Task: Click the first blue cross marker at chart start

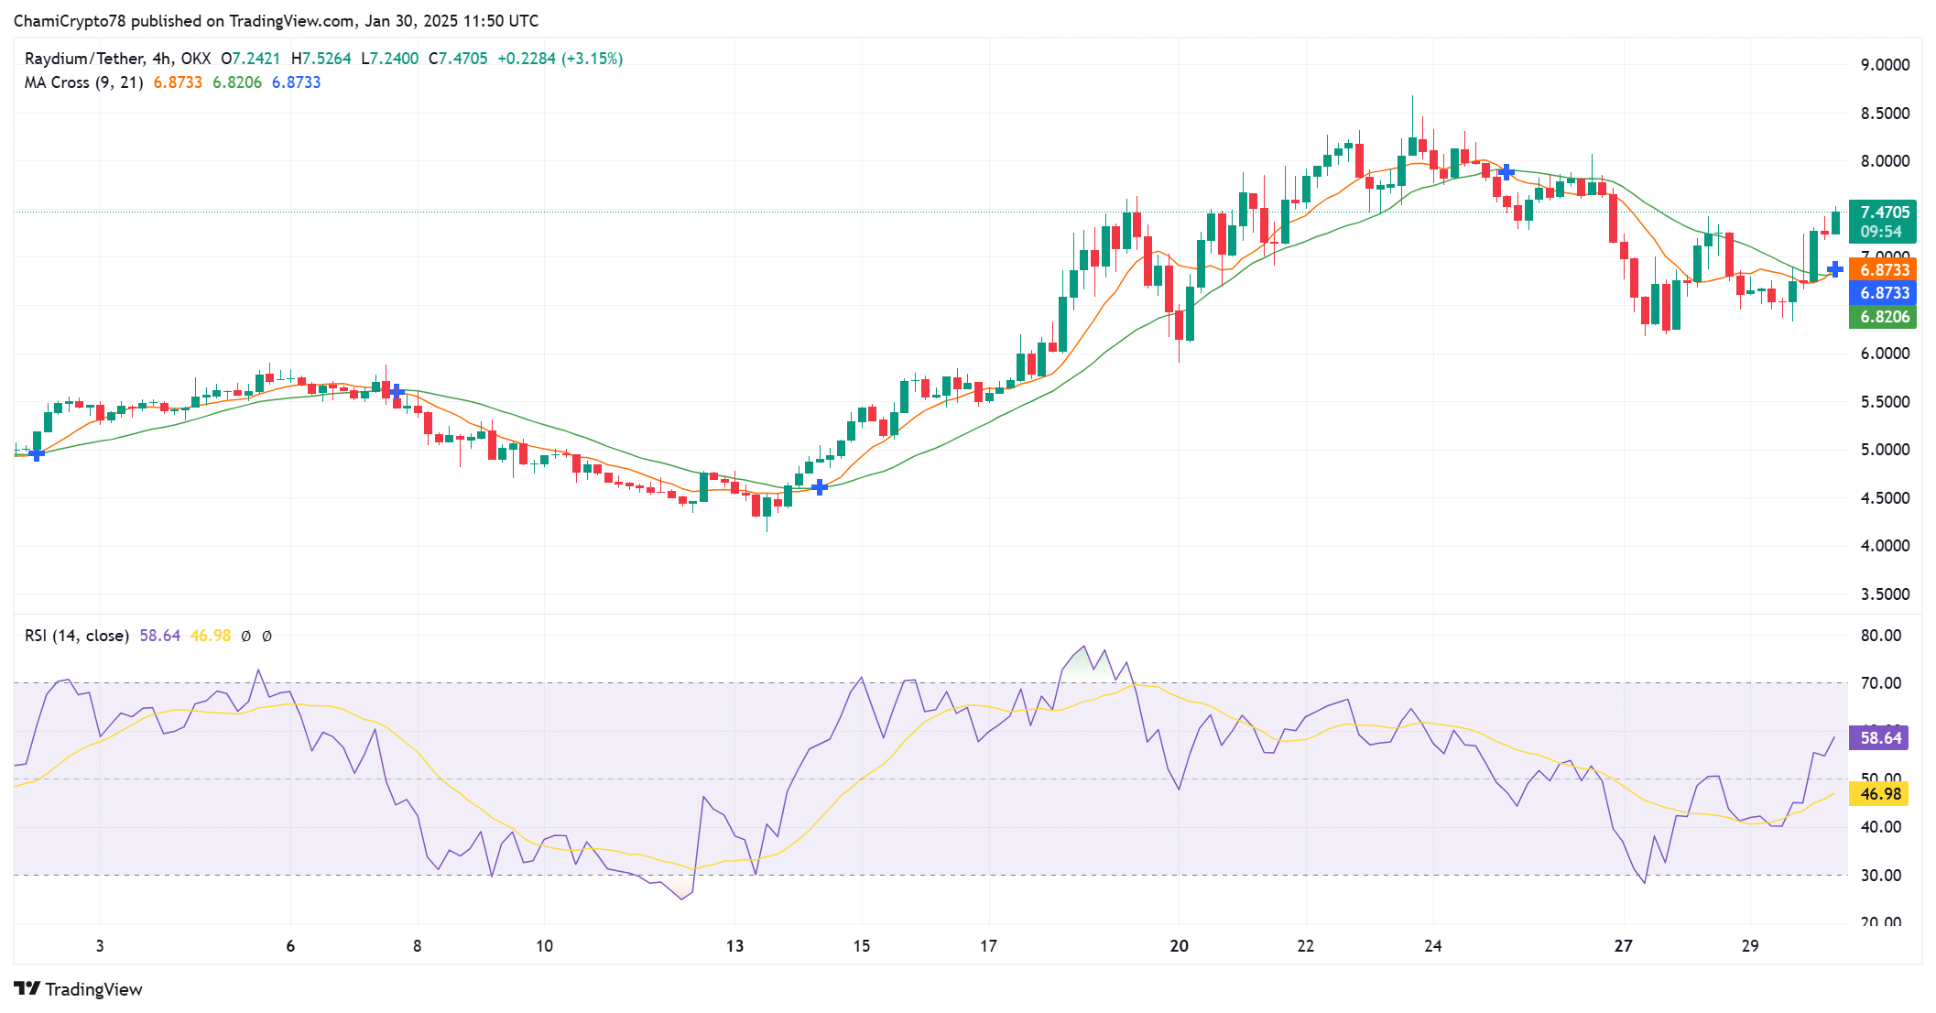Action: (37, 453)
